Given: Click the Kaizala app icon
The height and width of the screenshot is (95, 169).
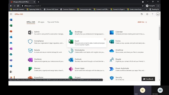Looking at the screenshot, I should [30, 51].
